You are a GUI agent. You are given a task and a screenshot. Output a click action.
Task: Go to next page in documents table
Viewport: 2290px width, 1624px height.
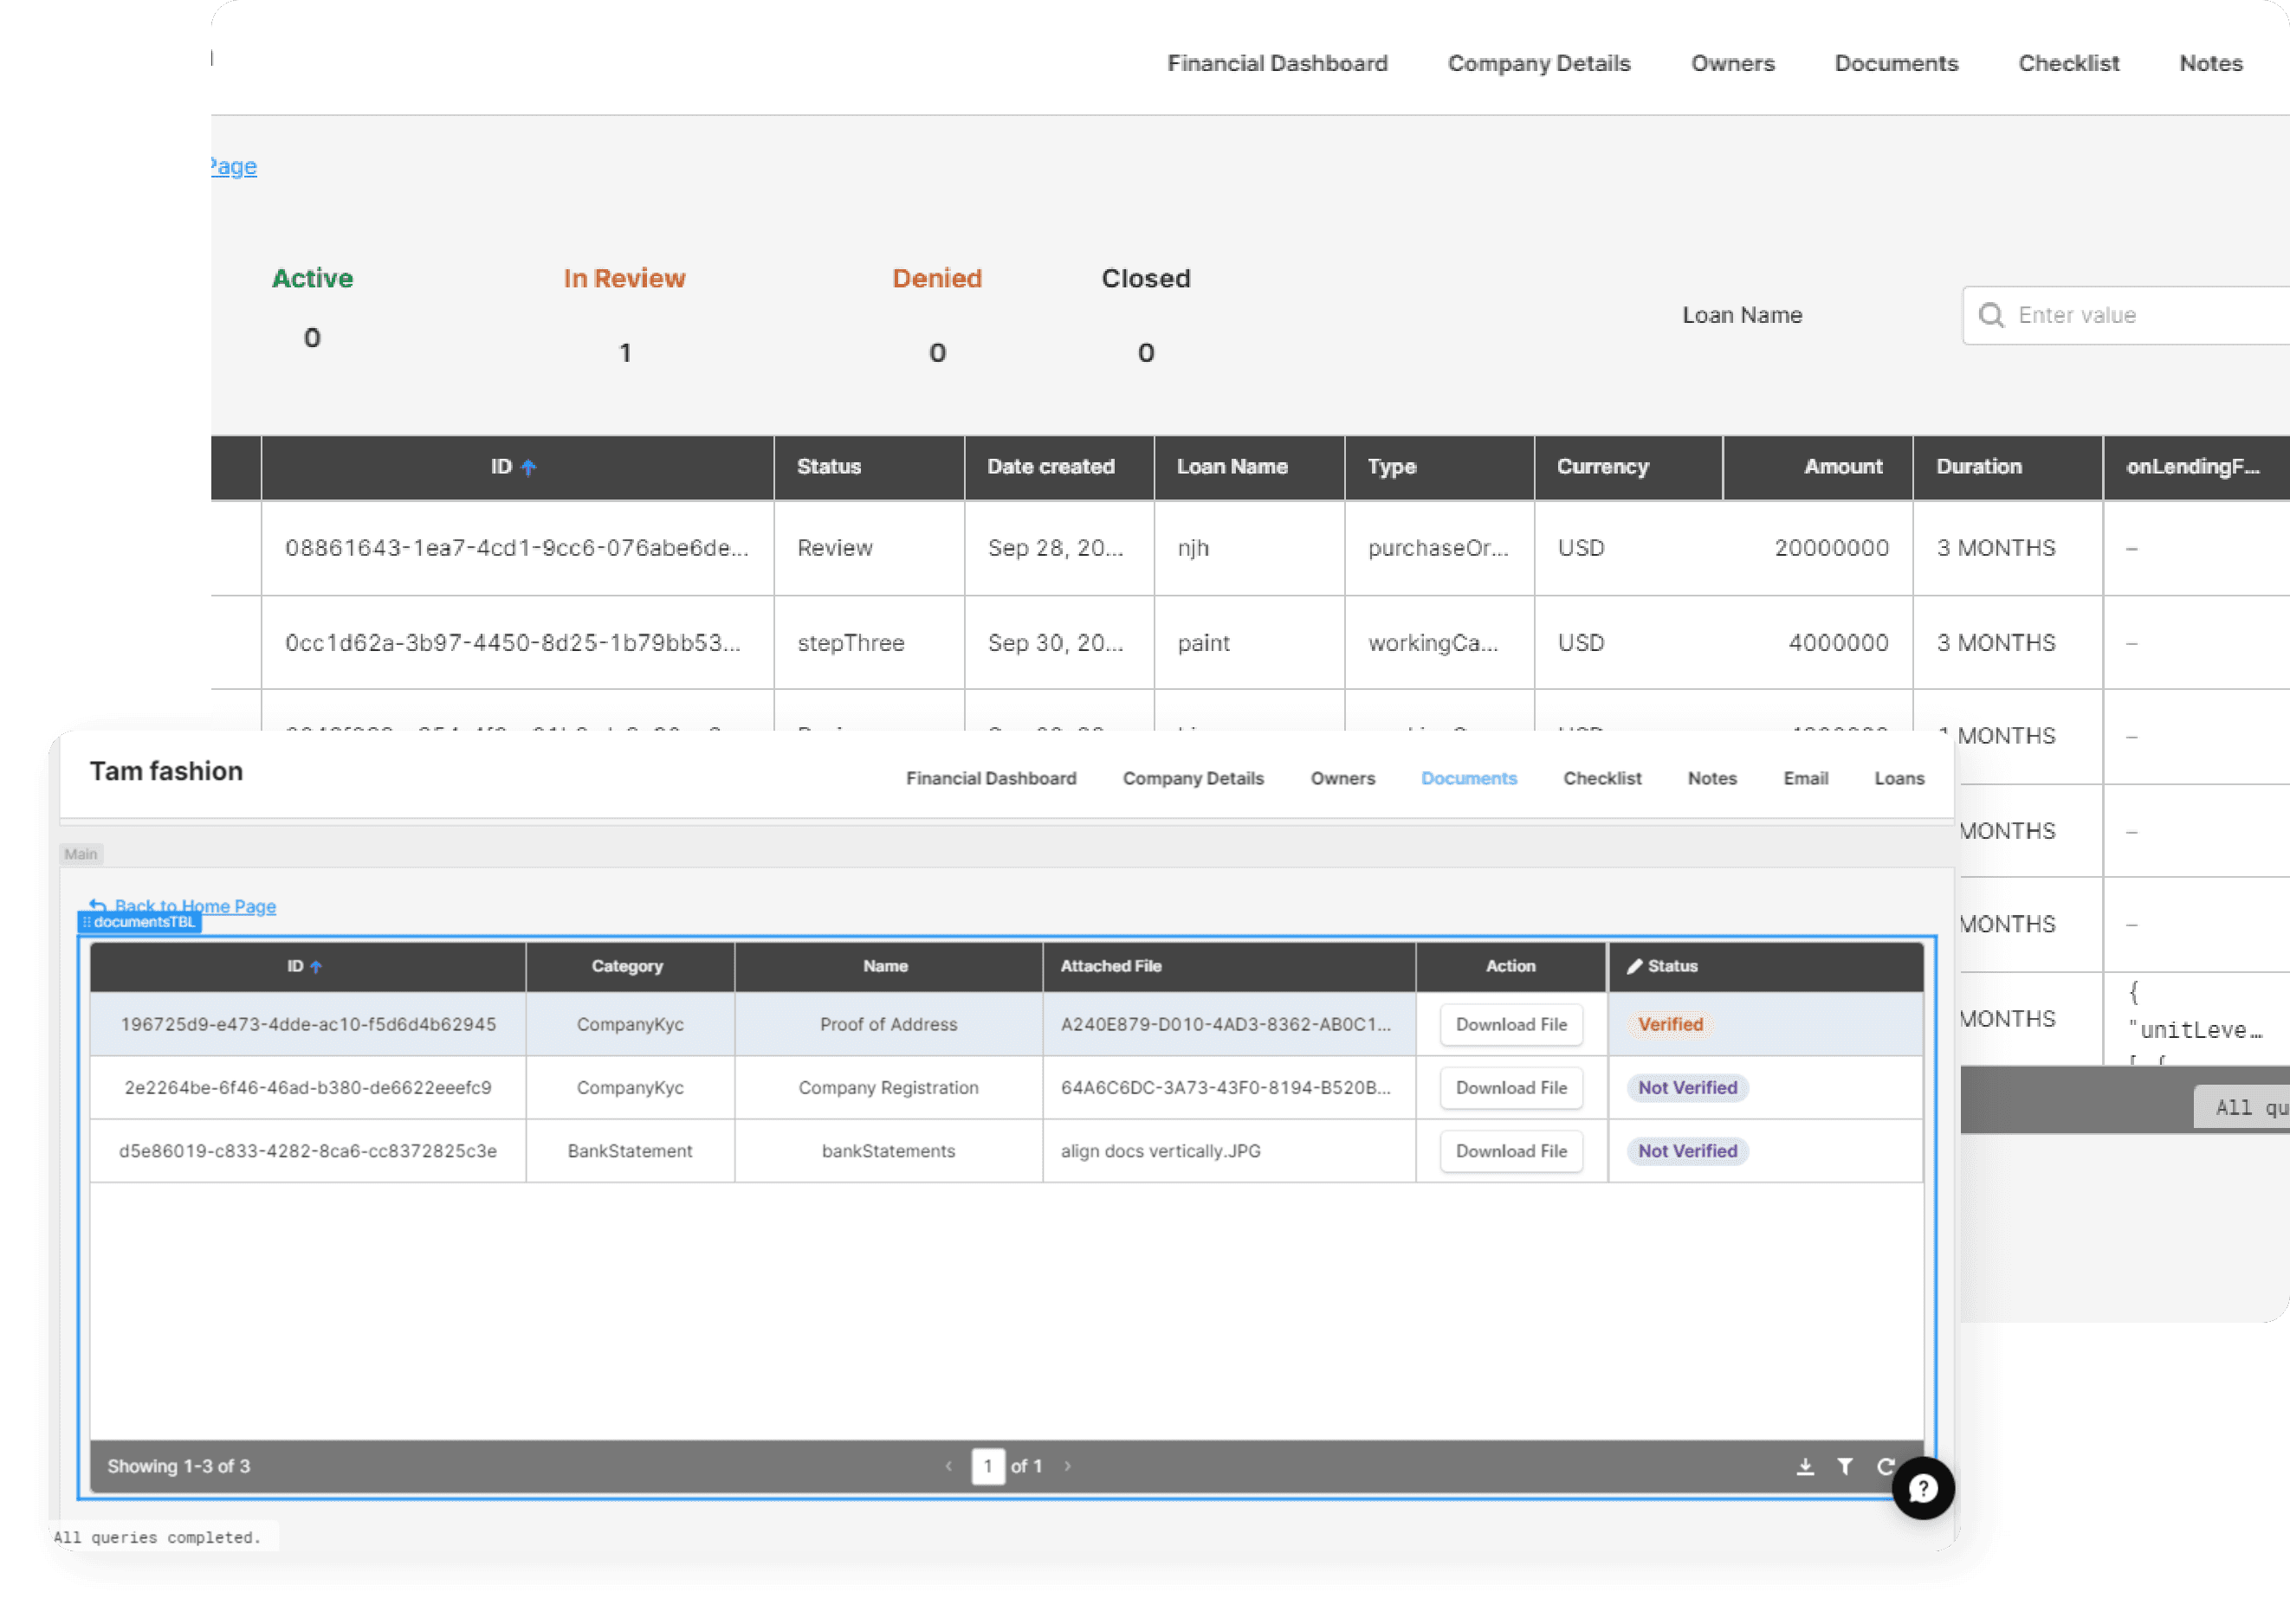point(1067,1466)
